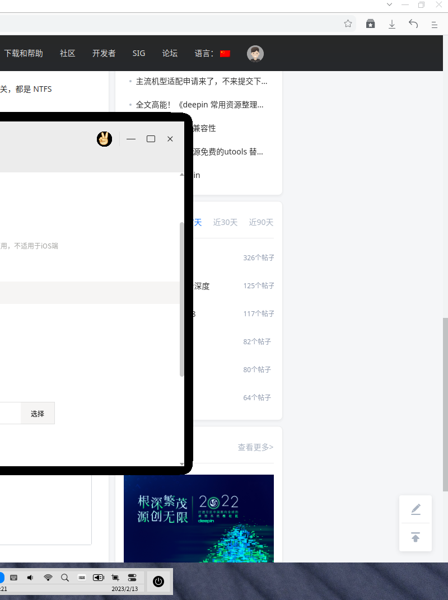Open post 全文高能!《deepin 常用资源整理
Image resolution: width=448 pixels, height=600 pixels.
199,105
